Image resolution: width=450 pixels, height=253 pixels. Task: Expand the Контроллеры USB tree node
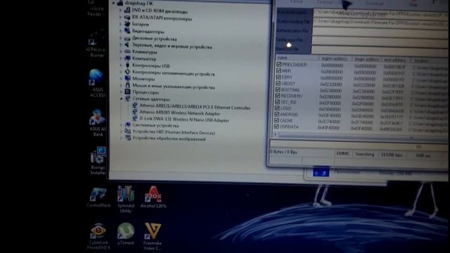tap(121, 65)
